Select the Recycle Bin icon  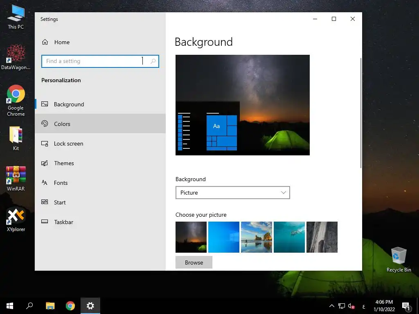point(399,259)
